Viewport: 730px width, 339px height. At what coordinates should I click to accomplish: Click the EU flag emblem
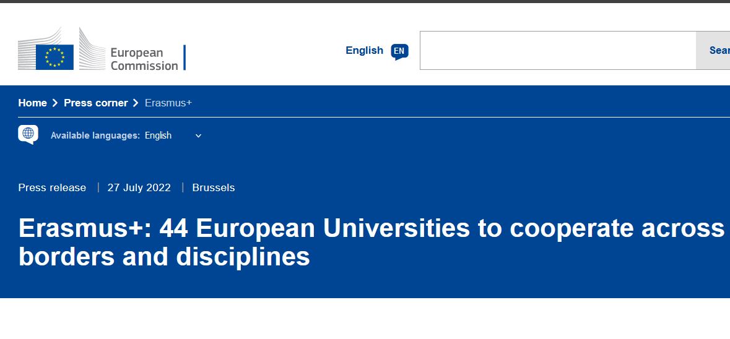click(x=54, y=57)
